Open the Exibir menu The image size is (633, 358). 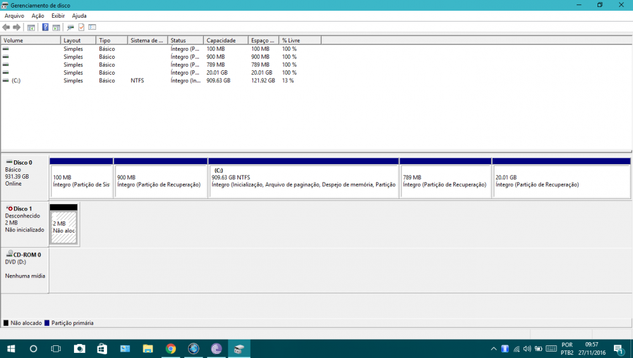click(x=58, y=15)
